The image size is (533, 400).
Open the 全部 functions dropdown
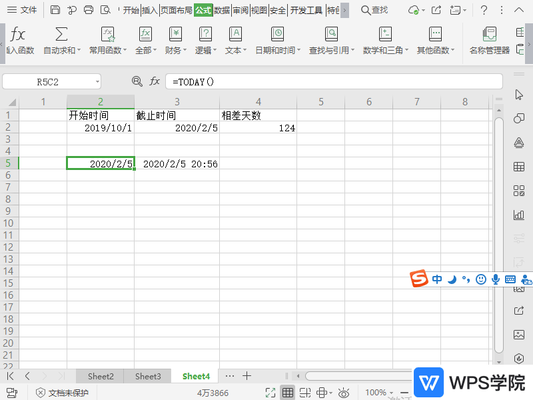(146, 41)
